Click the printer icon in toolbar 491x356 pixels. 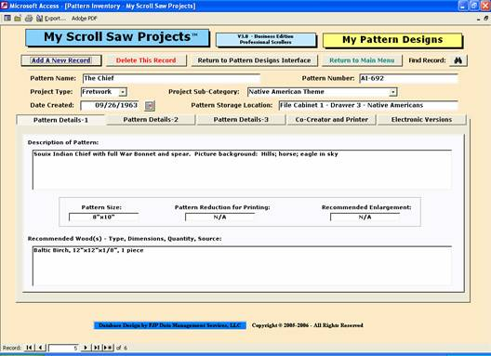tap(29, 19)
